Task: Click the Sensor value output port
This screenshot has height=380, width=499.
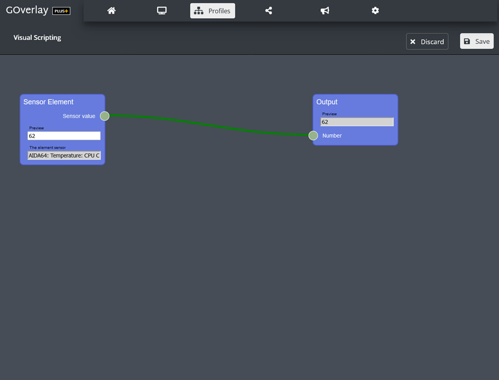Action: point(105,116)
